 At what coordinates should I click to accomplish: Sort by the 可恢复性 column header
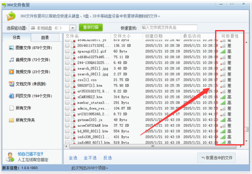point(230,36)
